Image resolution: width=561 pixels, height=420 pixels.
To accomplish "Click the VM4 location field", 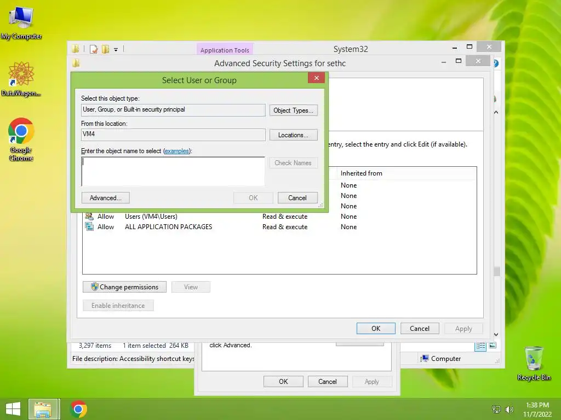I will 173,135.
